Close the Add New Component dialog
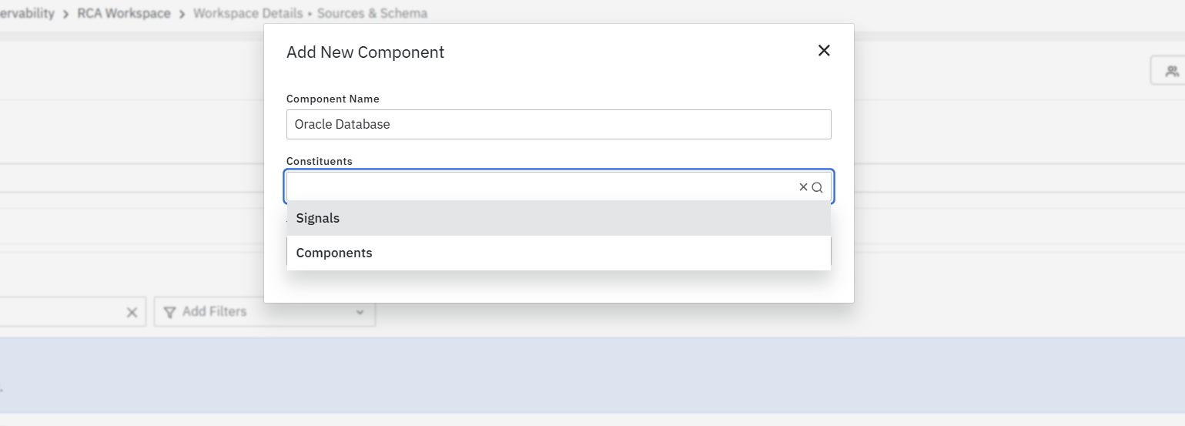This screenshot has height=426, width=1185. tap(824, 51)
